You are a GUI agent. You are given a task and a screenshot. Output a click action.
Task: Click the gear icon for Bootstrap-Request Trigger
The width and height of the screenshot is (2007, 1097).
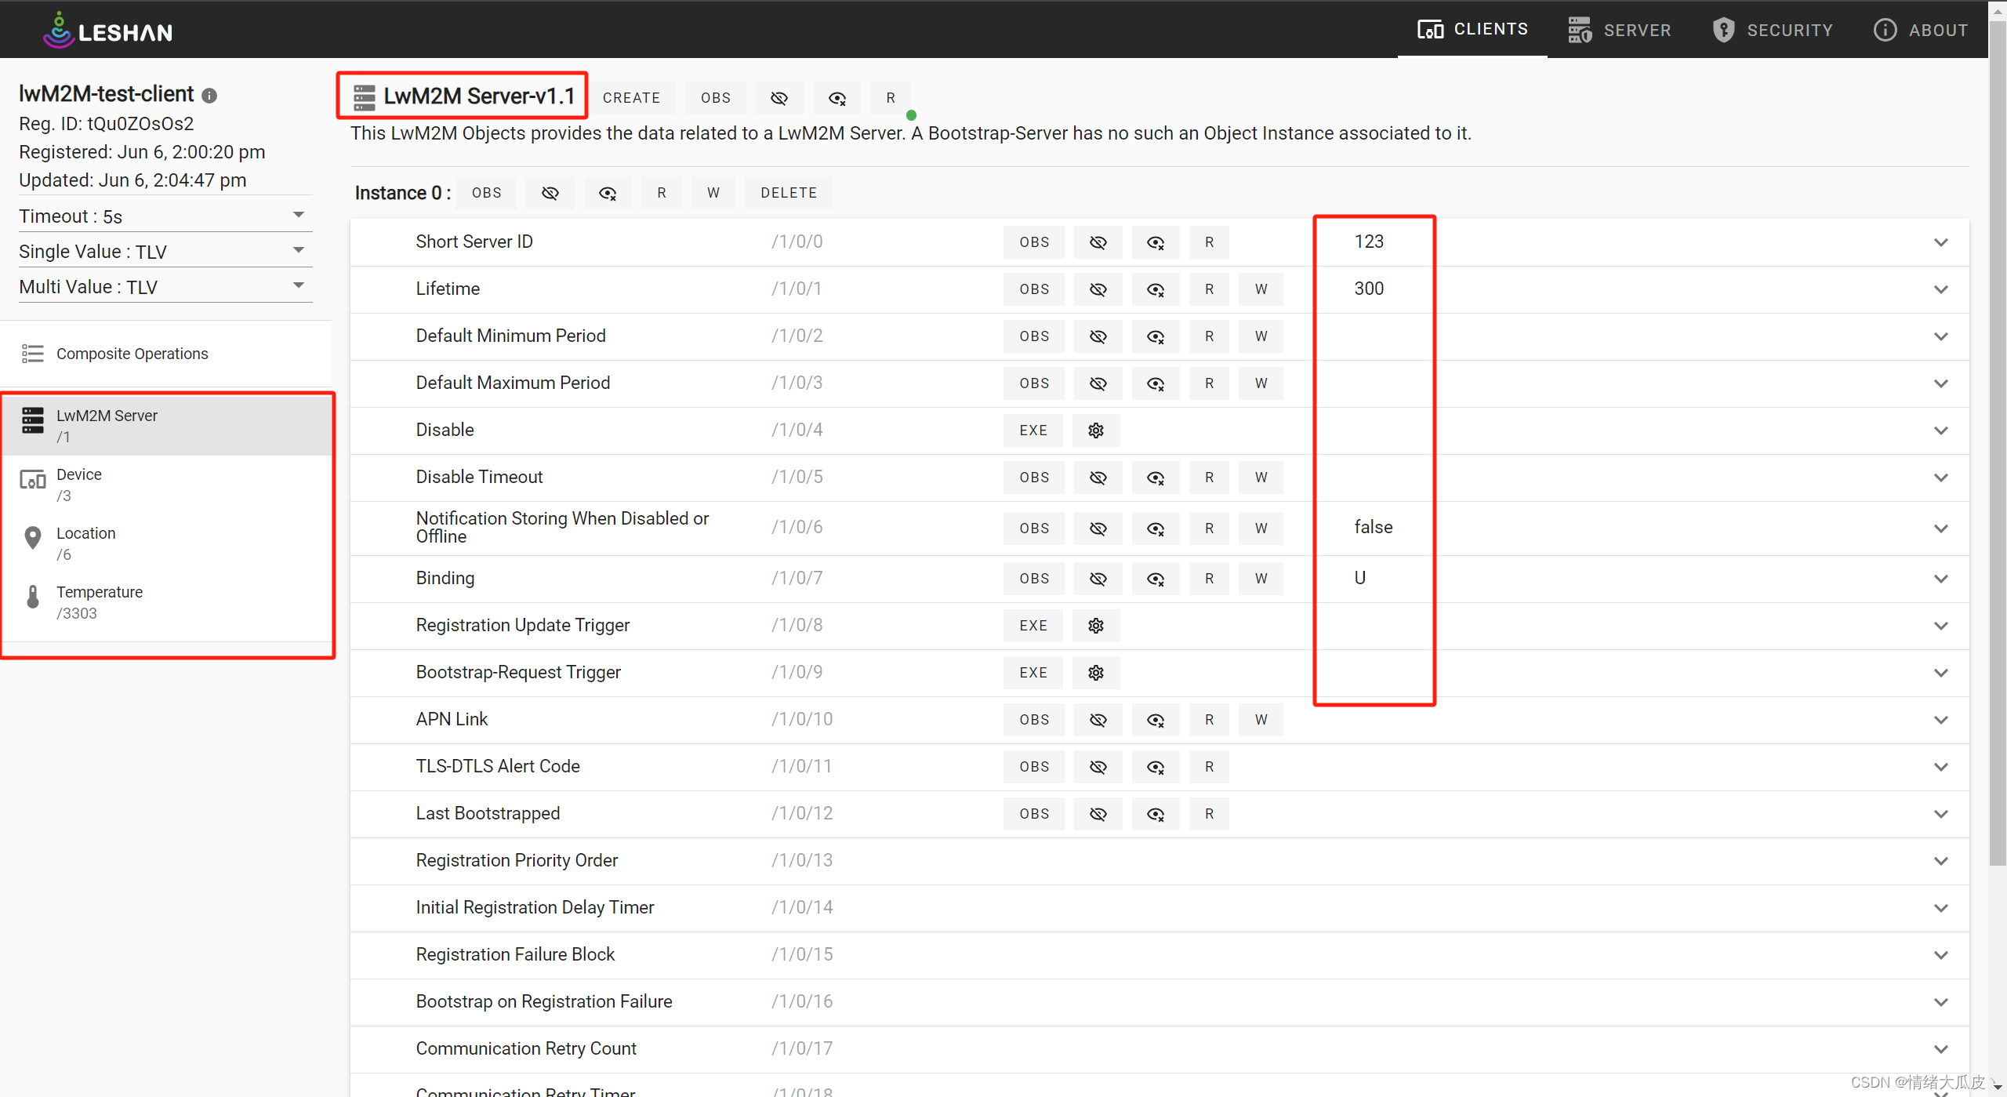(1095, 673)
